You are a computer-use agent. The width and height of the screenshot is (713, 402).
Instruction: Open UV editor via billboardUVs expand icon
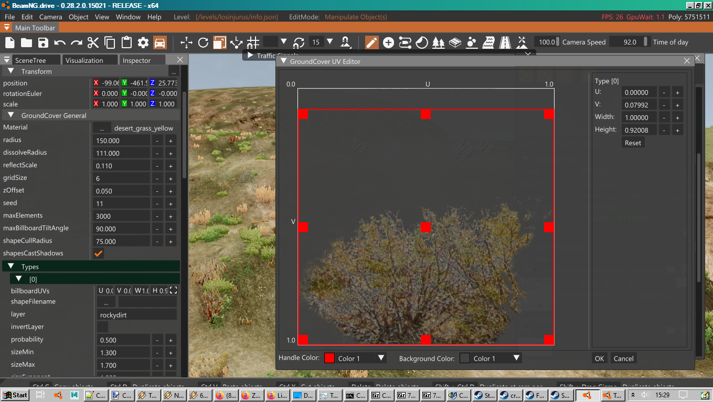tap(173, 290)
